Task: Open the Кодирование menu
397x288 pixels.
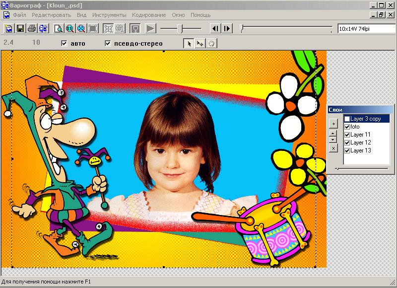Action: (149, 15)
